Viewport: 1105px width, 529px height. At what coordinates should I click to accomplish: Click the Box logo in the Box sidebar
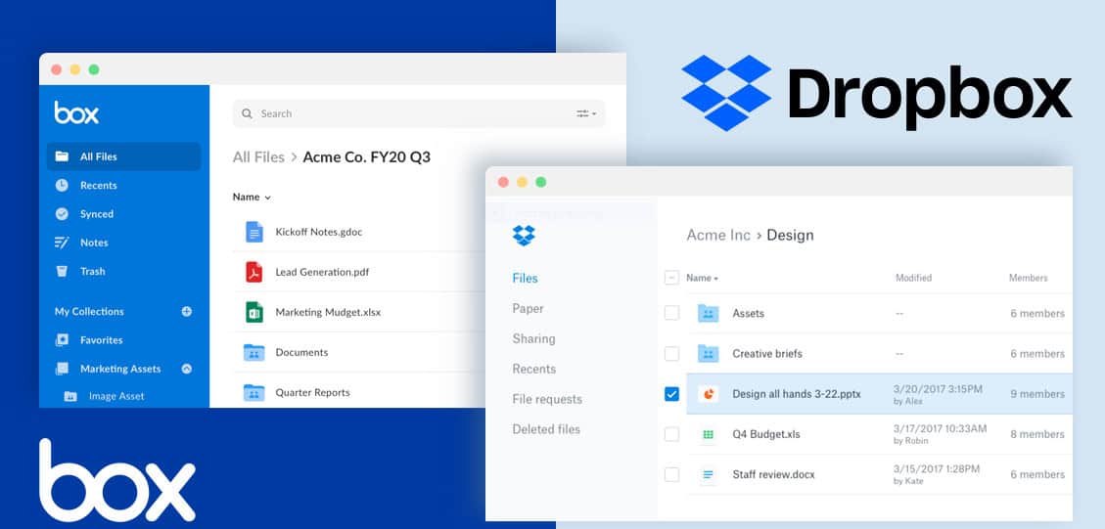tap(76, 112)
